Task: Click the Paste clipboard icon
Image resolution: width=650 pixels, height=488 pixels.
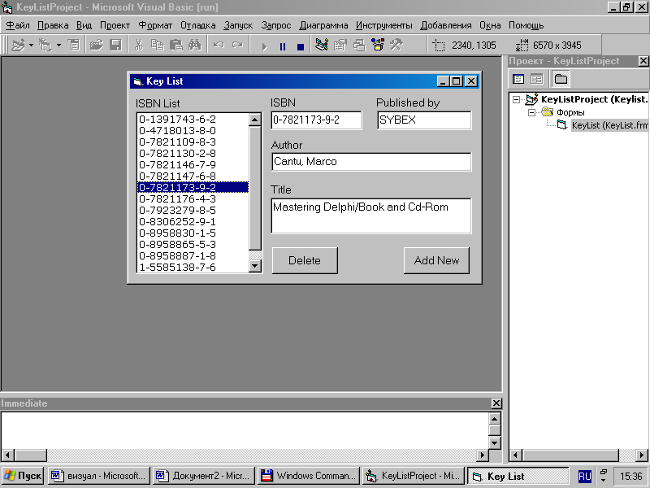Action: pos(175,45)
